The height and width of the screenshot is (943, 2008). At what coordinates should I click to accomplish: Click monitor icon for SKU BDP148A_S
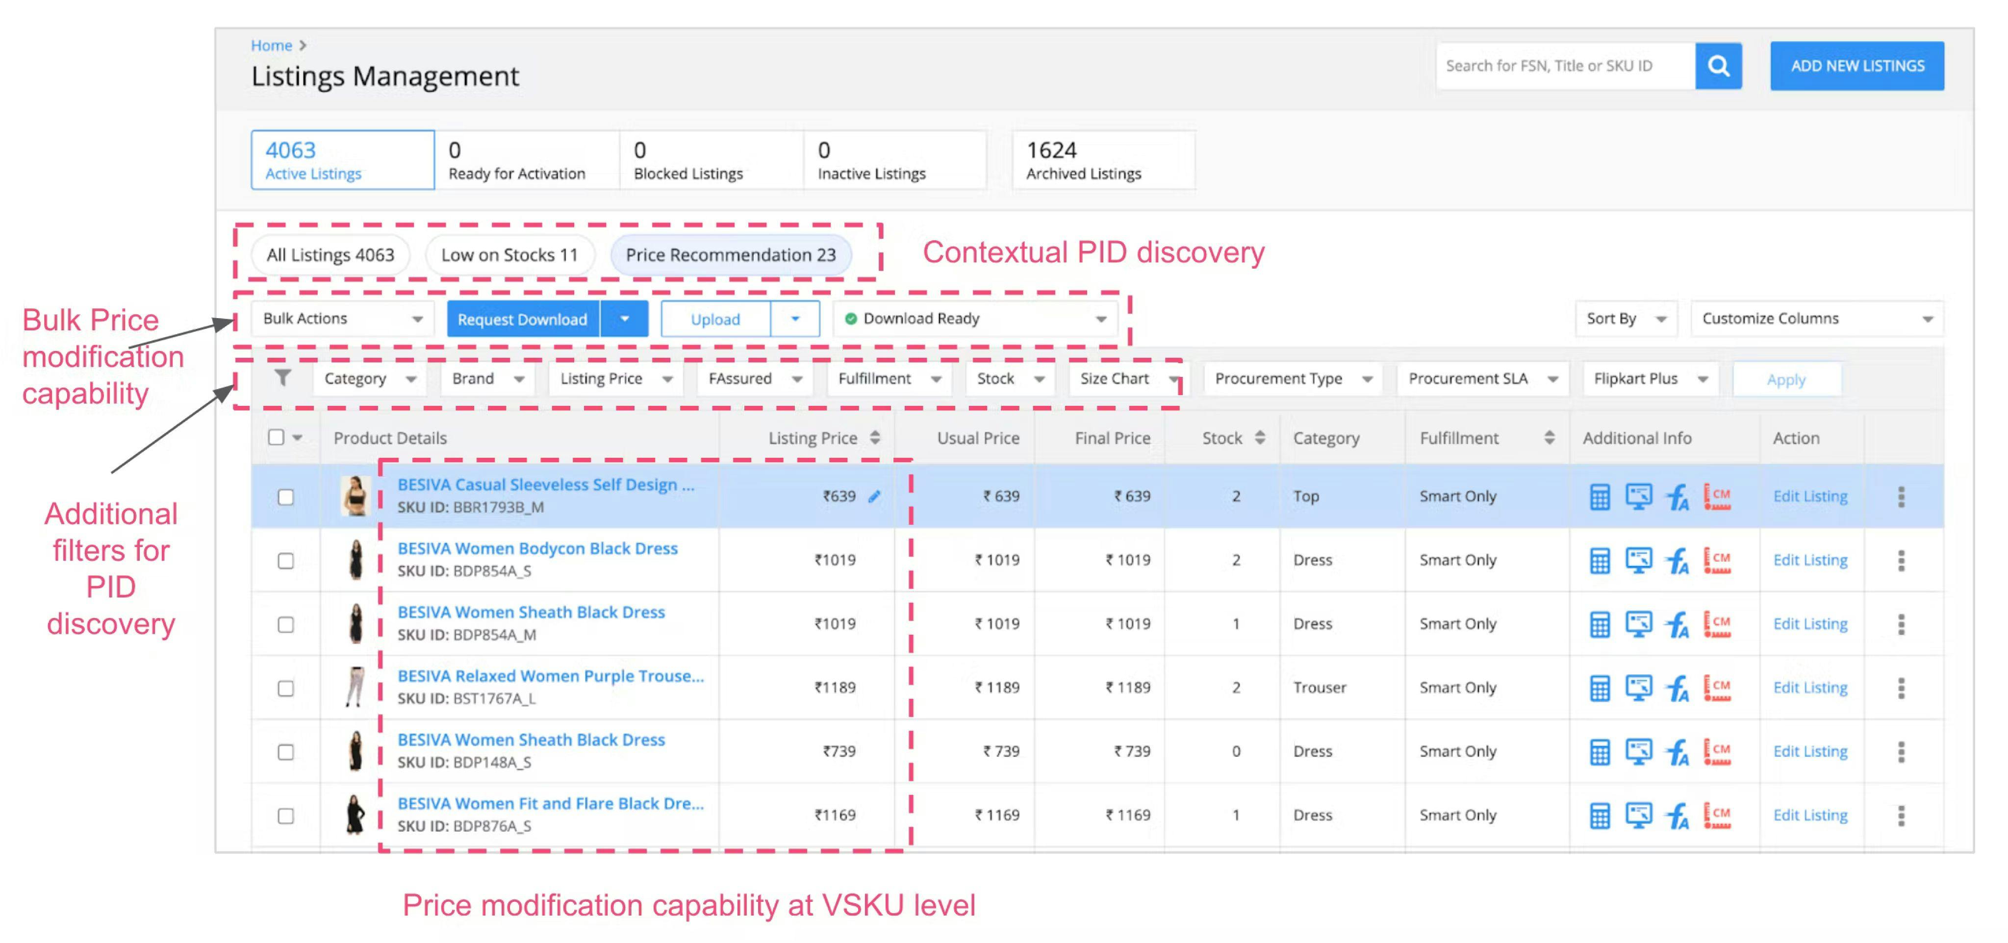click(x=1638, y=752)
